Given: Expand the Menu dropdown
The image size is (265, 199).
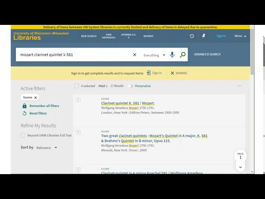Looking at the screenshot, I should point(240,36).
